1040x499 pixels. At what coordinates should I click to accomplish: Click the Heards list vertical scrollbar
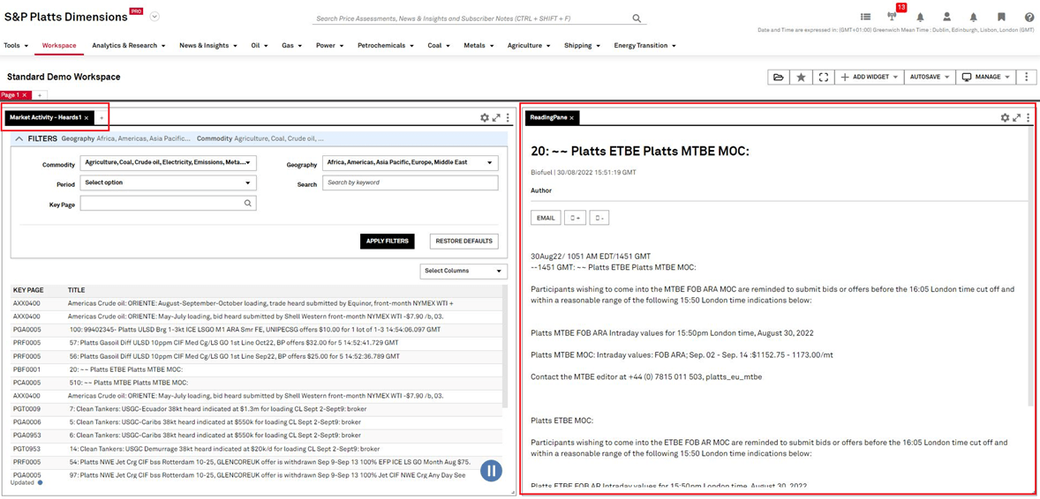click(x=506, y=345)
